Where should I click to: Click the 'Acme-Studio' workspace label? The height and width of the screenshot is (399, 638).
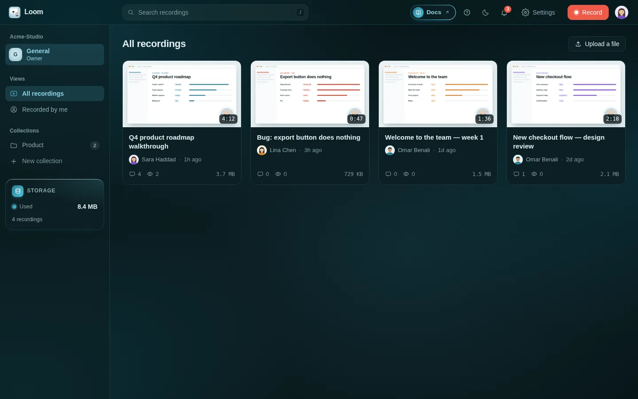27,37
